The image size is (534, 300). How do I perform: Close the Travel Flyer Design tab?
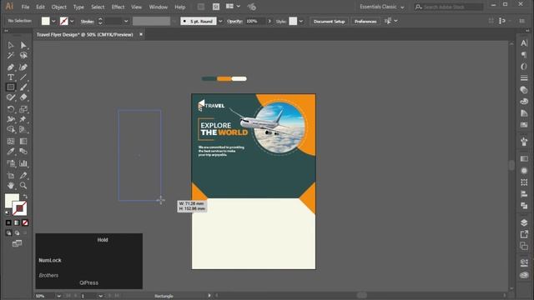141,34
